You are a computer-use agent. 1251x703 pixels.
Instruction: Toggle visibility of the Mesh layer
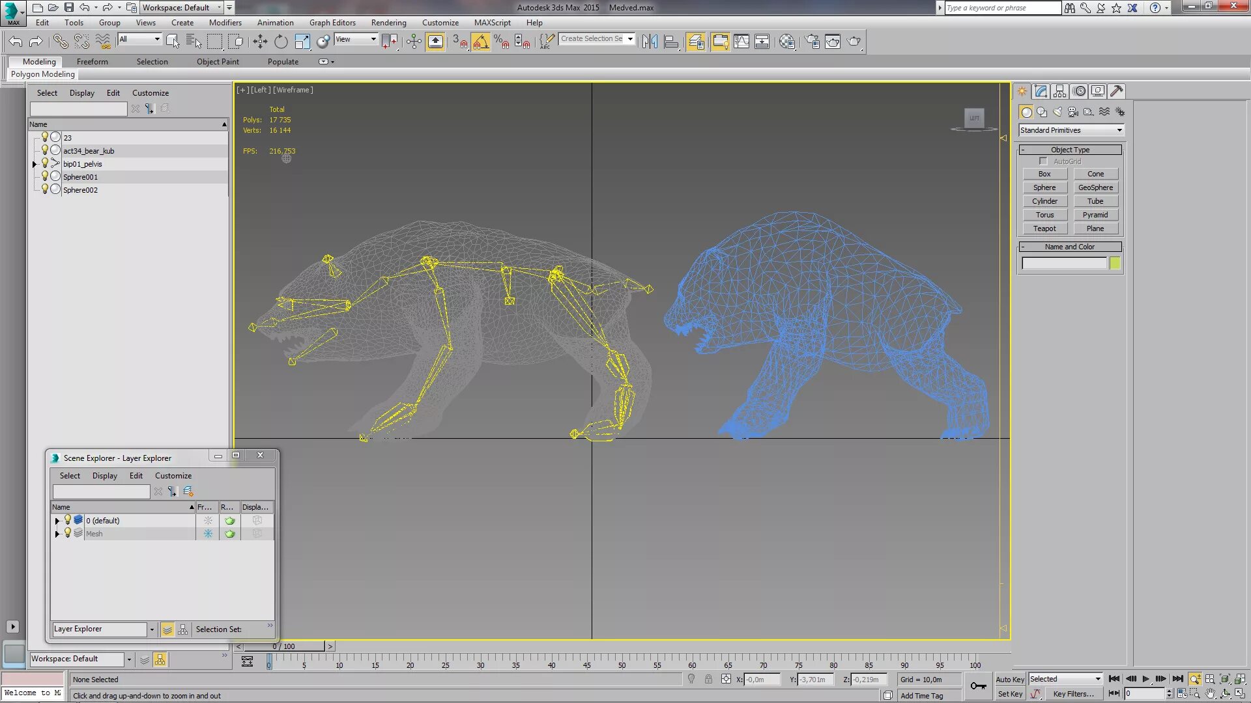tap(68, 533)
